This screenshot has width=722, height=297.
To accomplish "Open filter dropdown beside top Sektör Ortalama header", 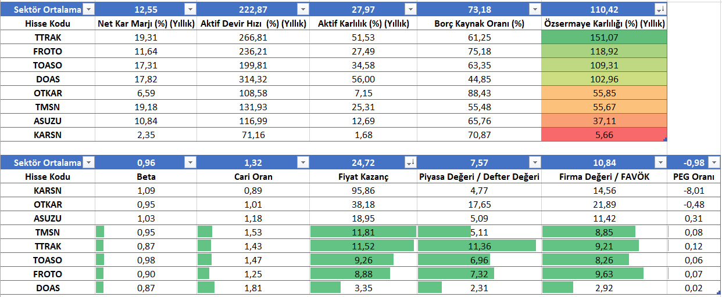I will pyautogui.click(x=88, y=9).
